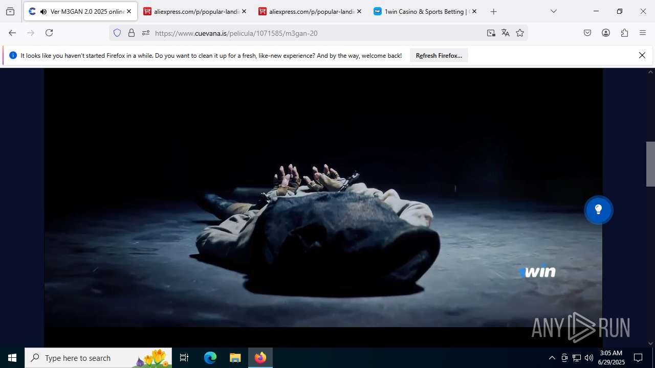The width and height of the screenshot is (655, 368).
Task: Close the second aliexpress.com tab
Action: 359,11
